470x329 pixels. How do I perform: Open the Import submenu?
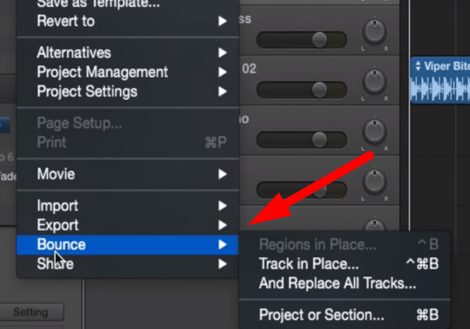point(128,206)
